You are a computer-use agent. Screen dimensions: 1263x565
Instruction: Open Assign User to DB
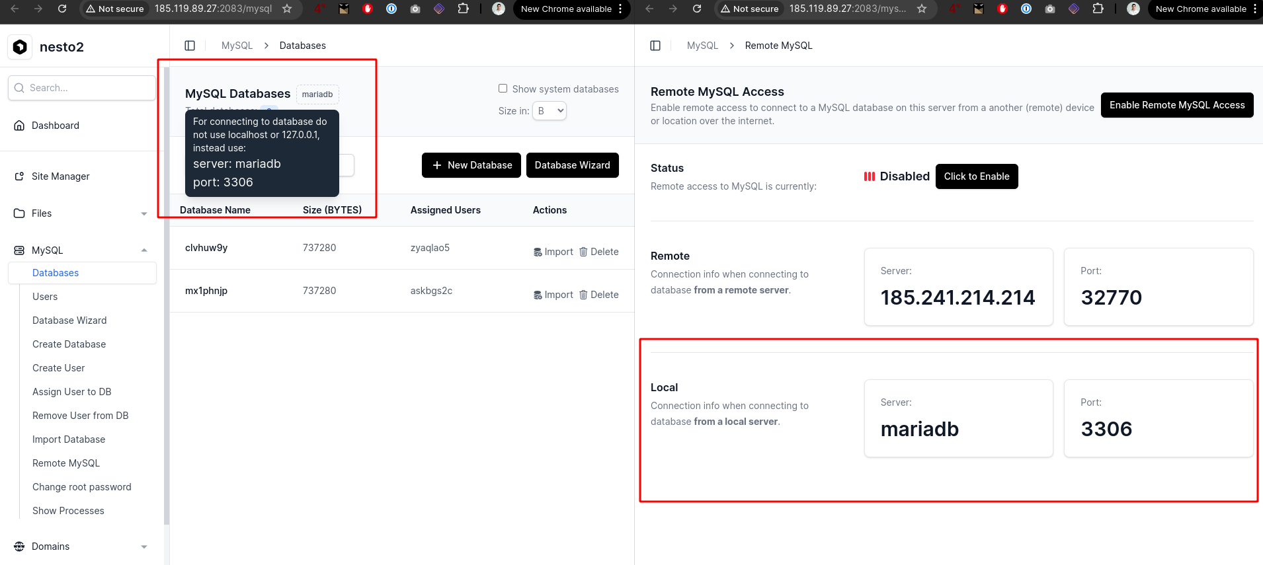(72, 392)
